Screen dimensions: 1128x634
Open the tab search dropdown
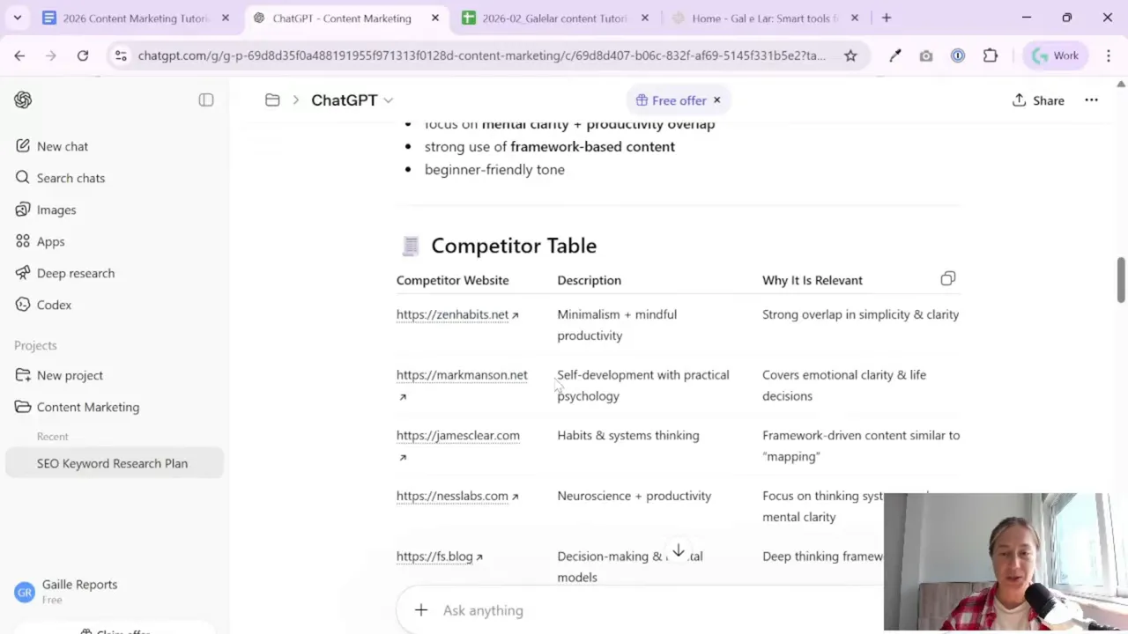[x=17, y=18]
